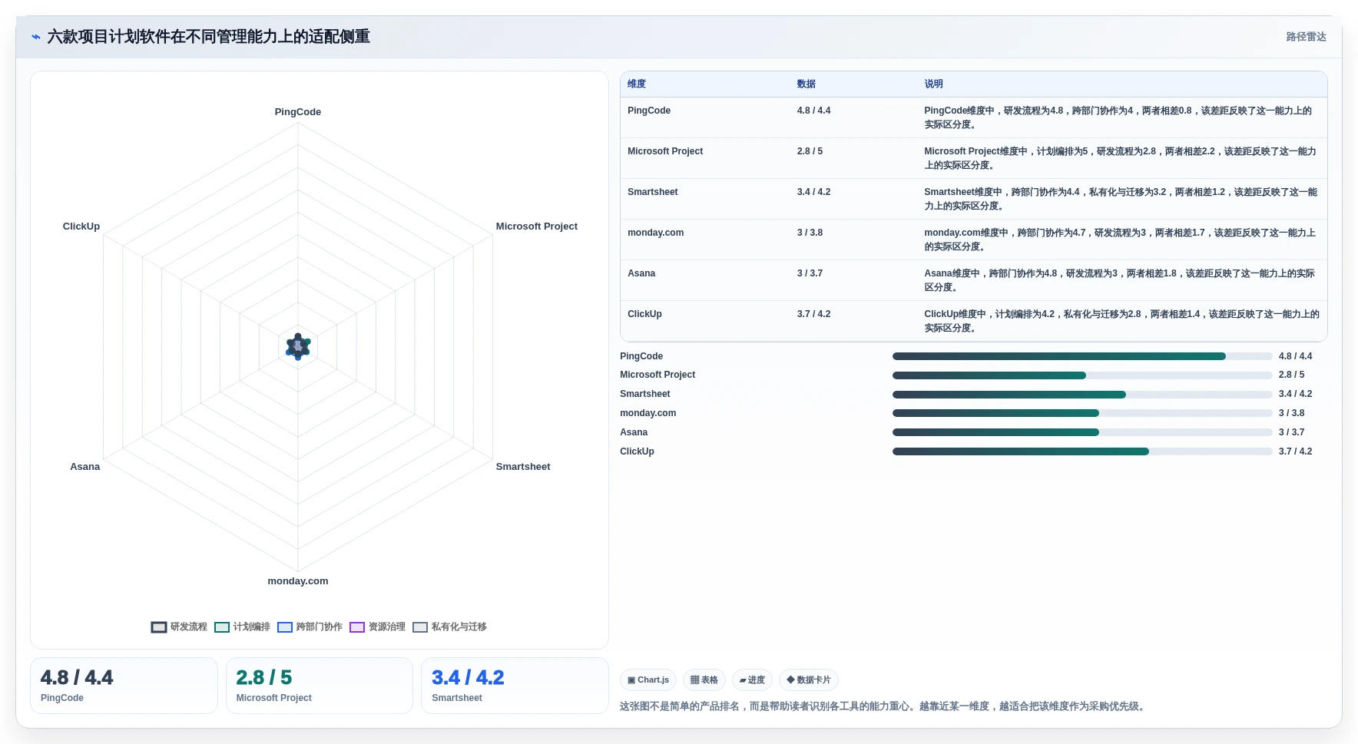1358x744 pixels.
Task: Click the 说明 column header
Action: [933, 84]
